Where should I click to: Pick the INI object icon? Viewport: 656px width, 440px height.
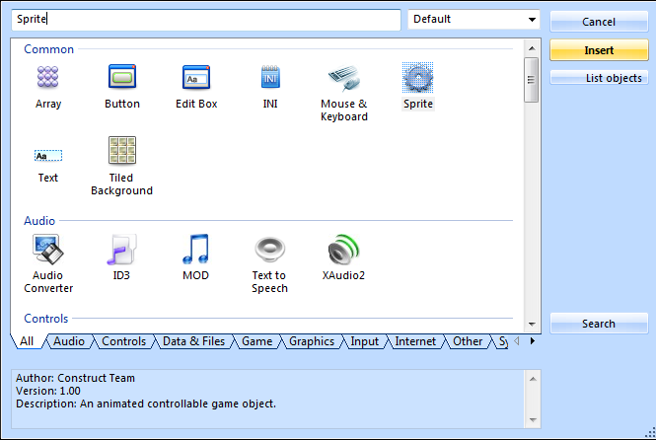[x=270, y=77]
